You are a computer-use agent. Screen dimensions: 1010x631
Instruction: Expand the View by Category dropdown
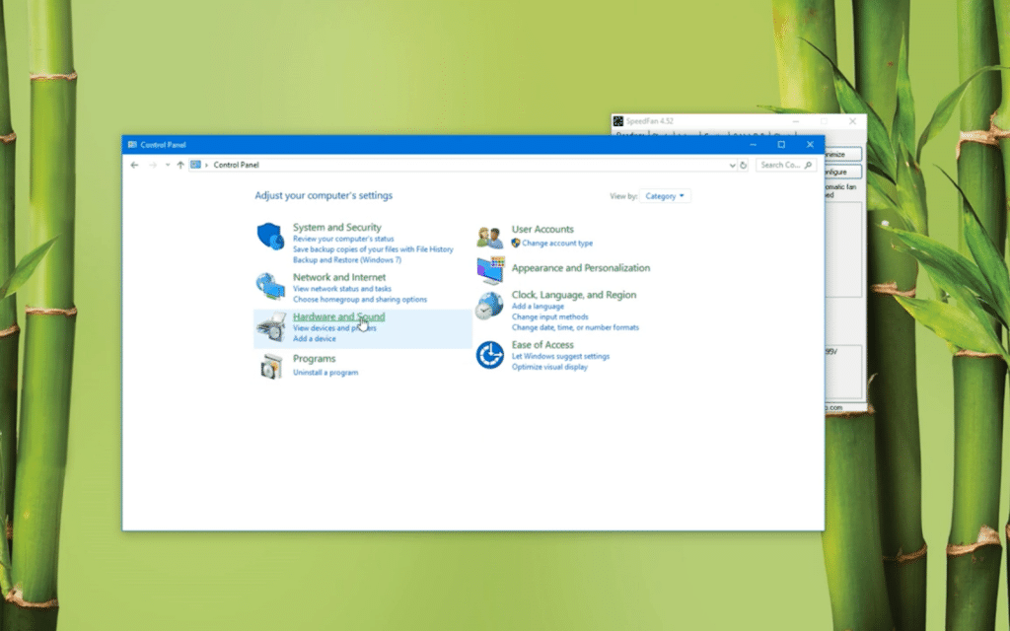(666, 196)
